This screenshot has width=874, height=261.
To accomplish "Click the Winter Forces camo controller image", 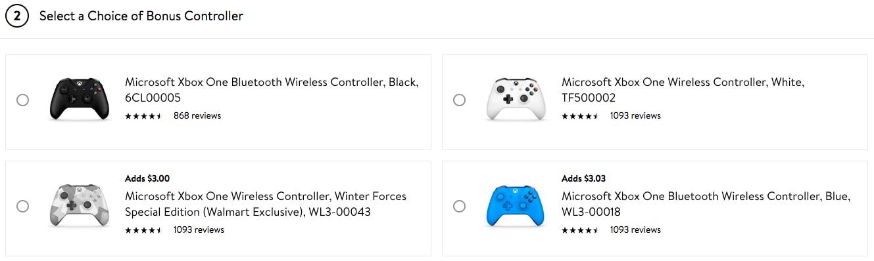I will (x=79, y=205).
